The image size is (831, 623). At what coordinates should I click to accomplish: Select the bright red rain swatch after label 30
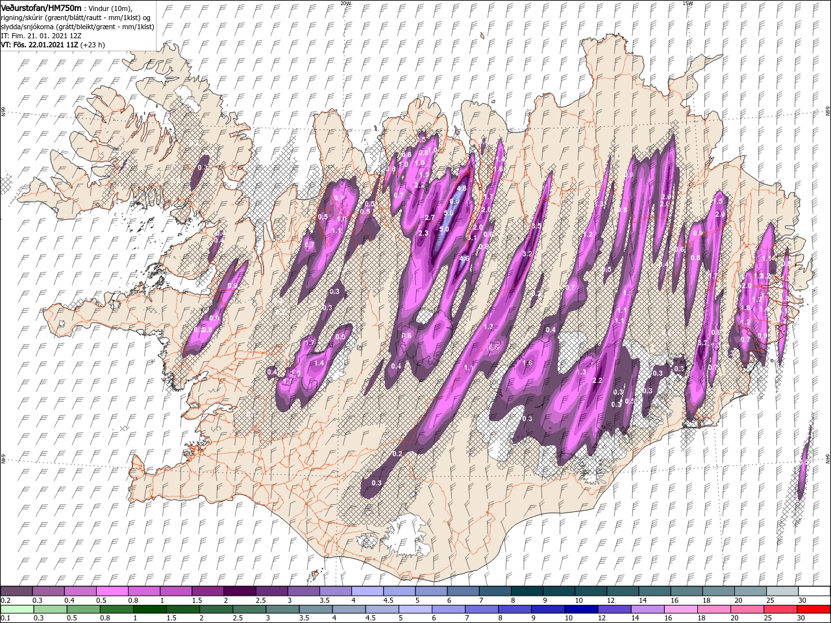coord(813,609)
